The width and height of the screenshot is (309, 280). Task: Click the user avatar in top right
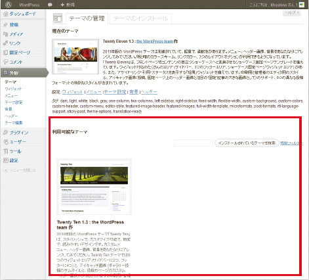coord(302,5)
